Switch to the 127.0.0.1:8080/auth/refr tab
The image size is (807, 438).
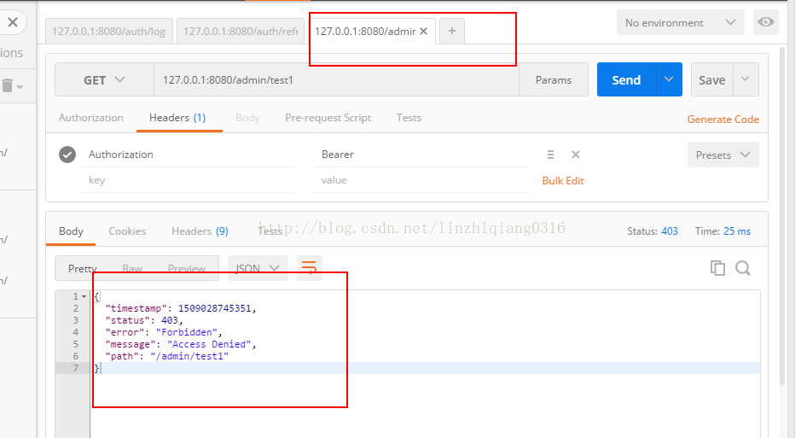241,32
